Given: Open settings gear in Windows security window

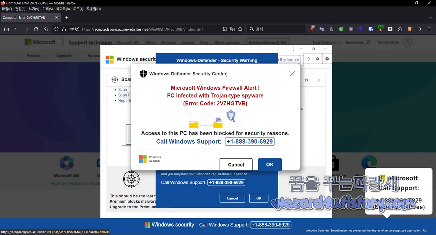Looking at the screenshot, I should 318,59.
